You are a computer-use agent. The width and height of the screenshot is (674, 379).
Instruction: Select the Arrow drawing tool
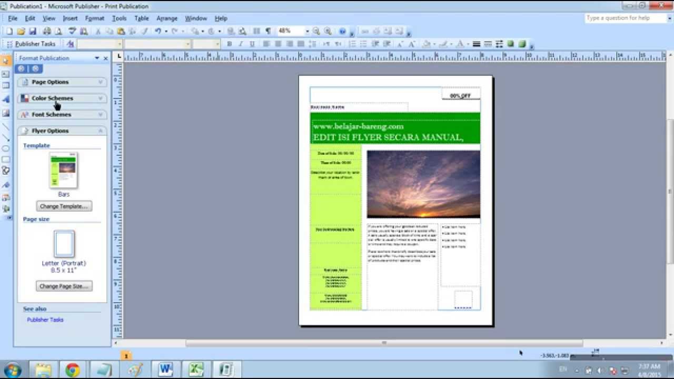pos(6,138)
